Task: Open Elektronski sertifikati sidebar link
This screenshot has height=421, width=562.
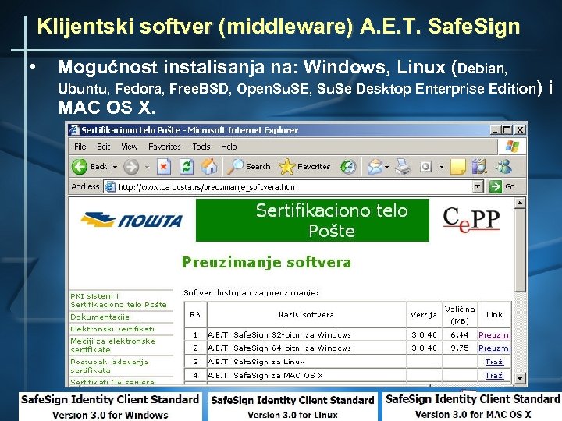Action: (112, 329)
